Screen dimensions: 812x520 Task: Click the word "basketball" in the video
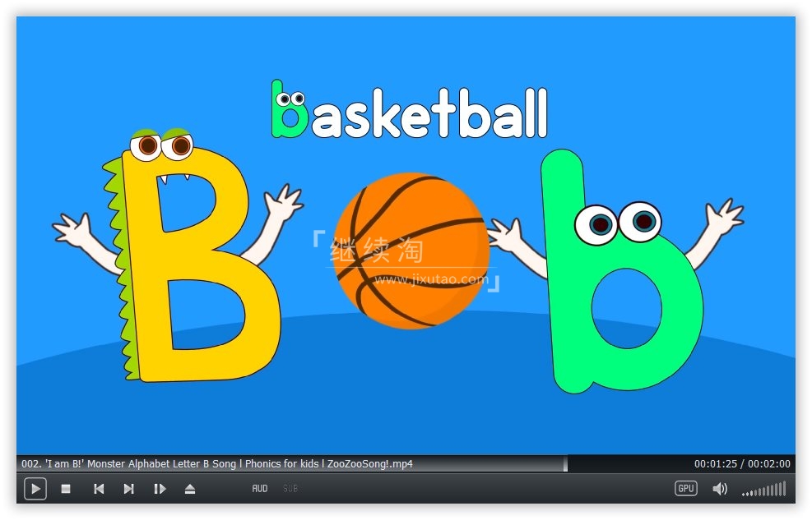[409, 113]
